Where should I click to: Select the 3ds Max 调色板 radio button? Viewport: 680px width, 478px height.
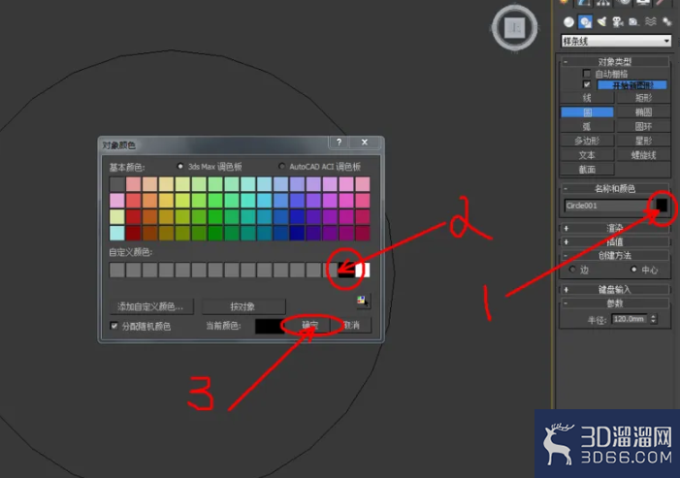(180, 166)
